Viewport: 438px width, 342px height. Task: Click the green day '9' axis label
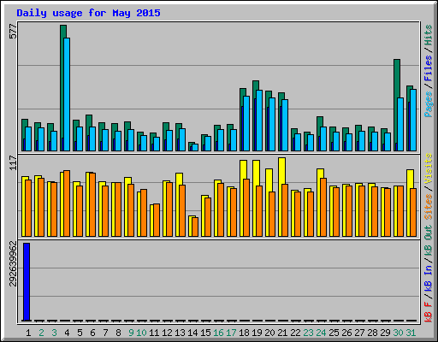click(131, 333)
